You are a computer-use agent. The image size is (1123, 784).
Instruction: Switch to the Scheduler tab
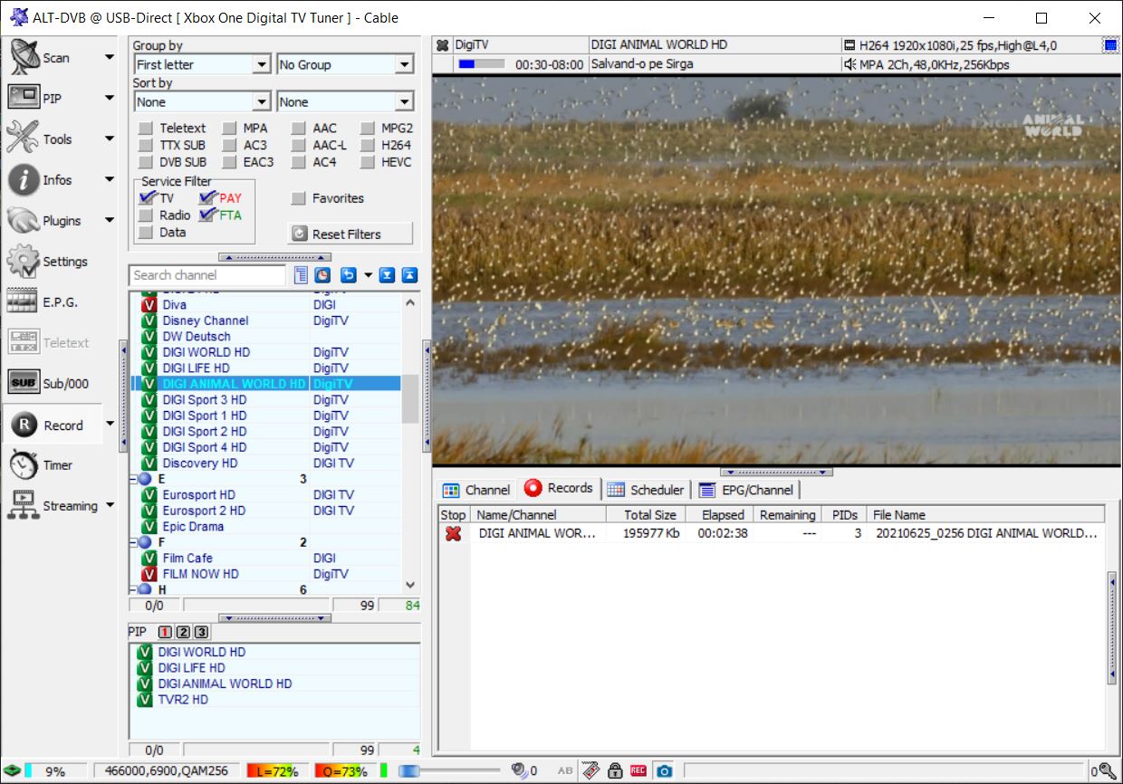pos(646,490)
